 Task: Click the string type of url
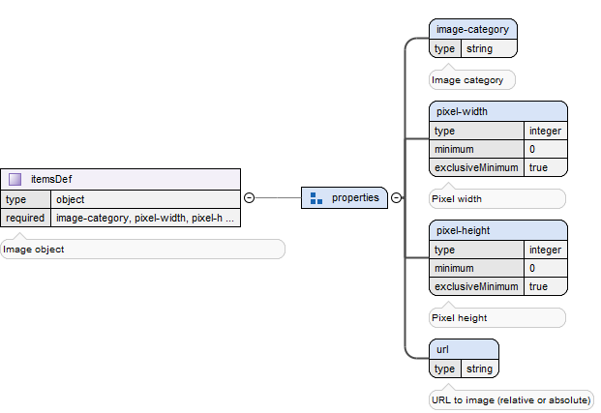click(478, 369)
